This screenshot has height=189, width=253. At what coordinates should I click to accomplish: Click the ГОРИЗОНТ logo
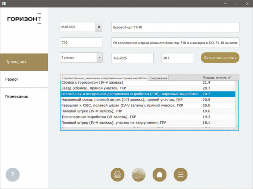click(x=24, y=19)
